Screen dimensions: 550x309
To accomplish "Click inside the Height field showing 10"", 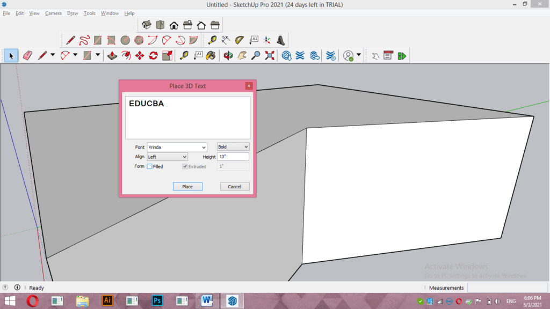I will [x=233, y=157].
